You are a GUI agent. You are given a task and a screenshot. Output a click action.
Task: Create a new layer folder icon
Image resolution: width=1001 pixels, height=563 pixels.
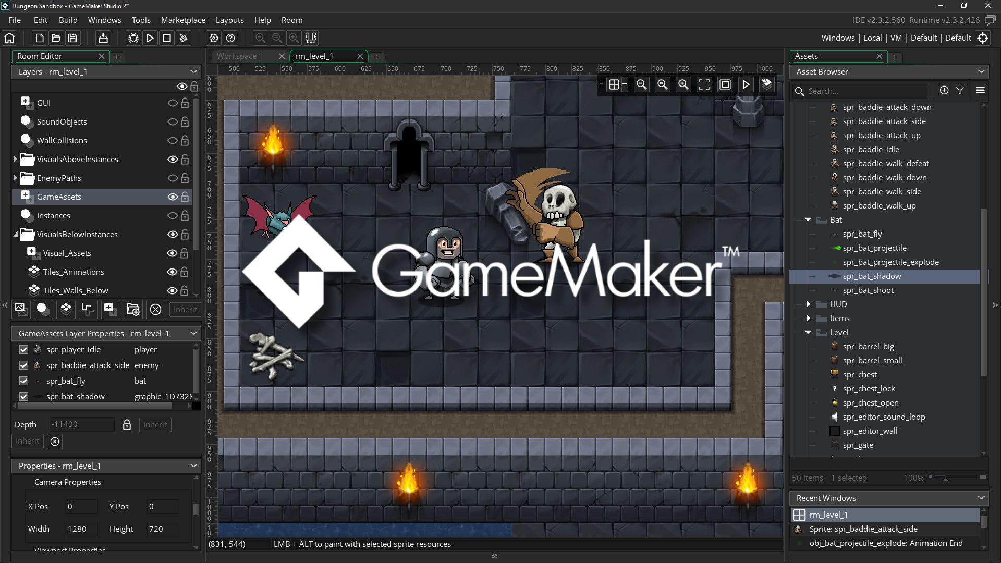[133, 309]
